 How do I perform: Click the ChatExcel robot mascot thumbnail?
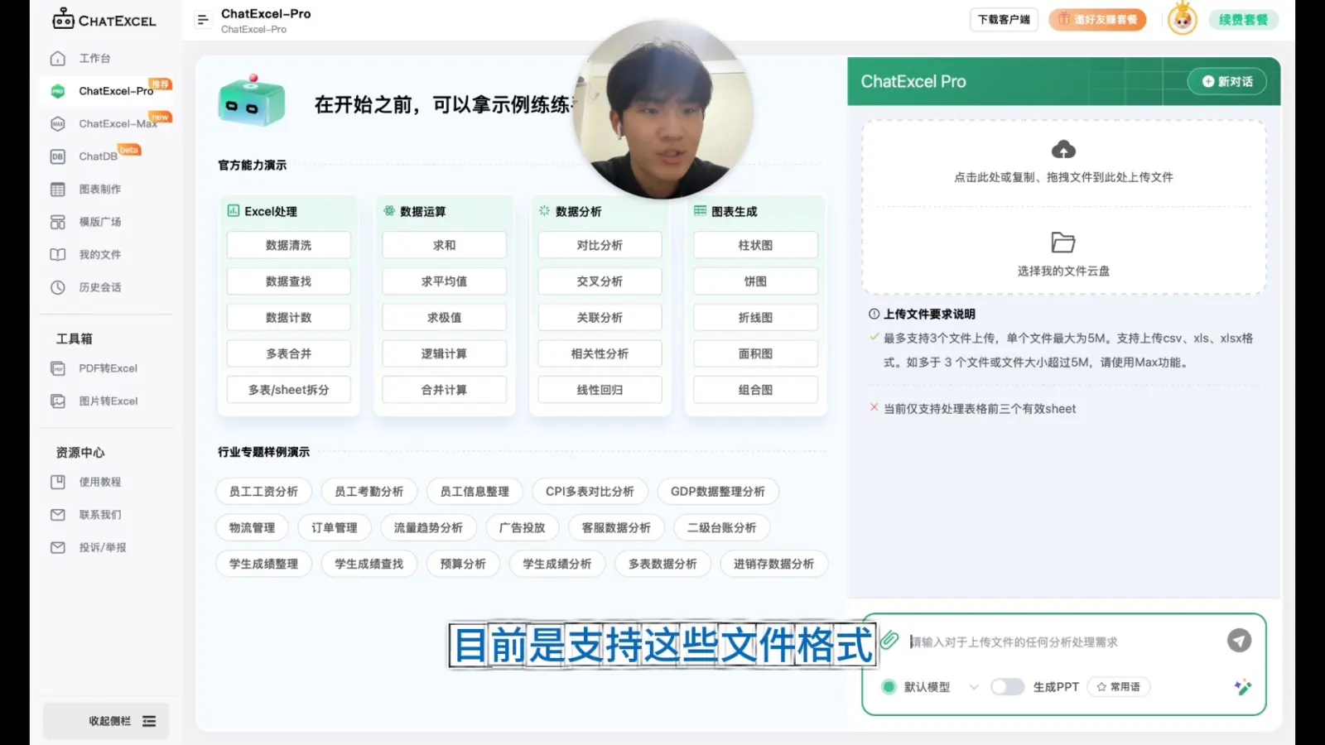point(251,101)
